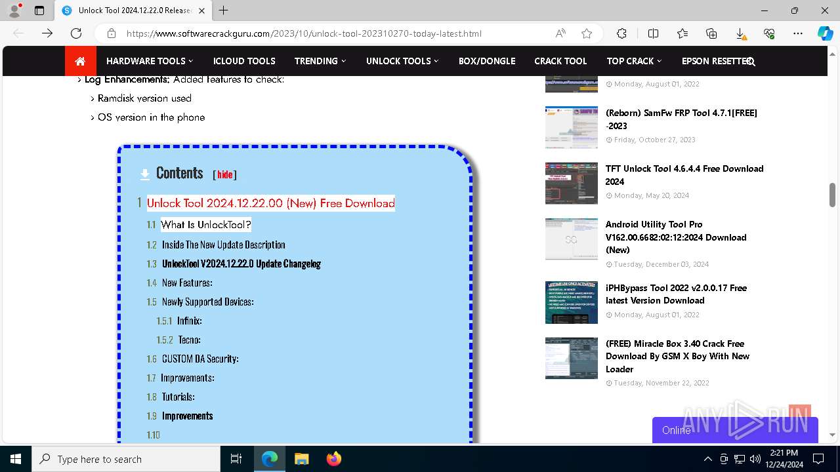840x472 pixels.
Task: Expand the TRENDING dropdown menu
Action: [320, 61]
